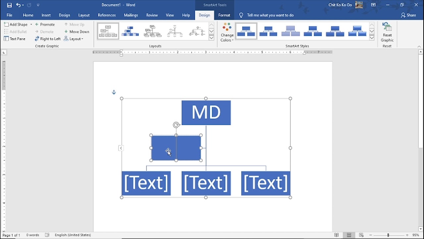Open the org chart Layout dropdown
The width and height of the screenshot is (424, 239).
click(74, 39)
